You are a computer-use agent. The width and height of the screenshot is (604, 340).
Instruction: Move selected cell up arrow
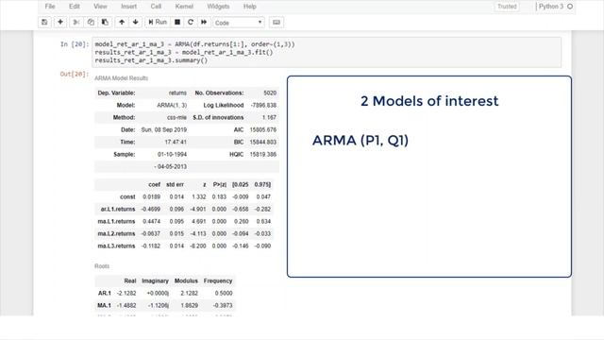[x=122, y=23]
